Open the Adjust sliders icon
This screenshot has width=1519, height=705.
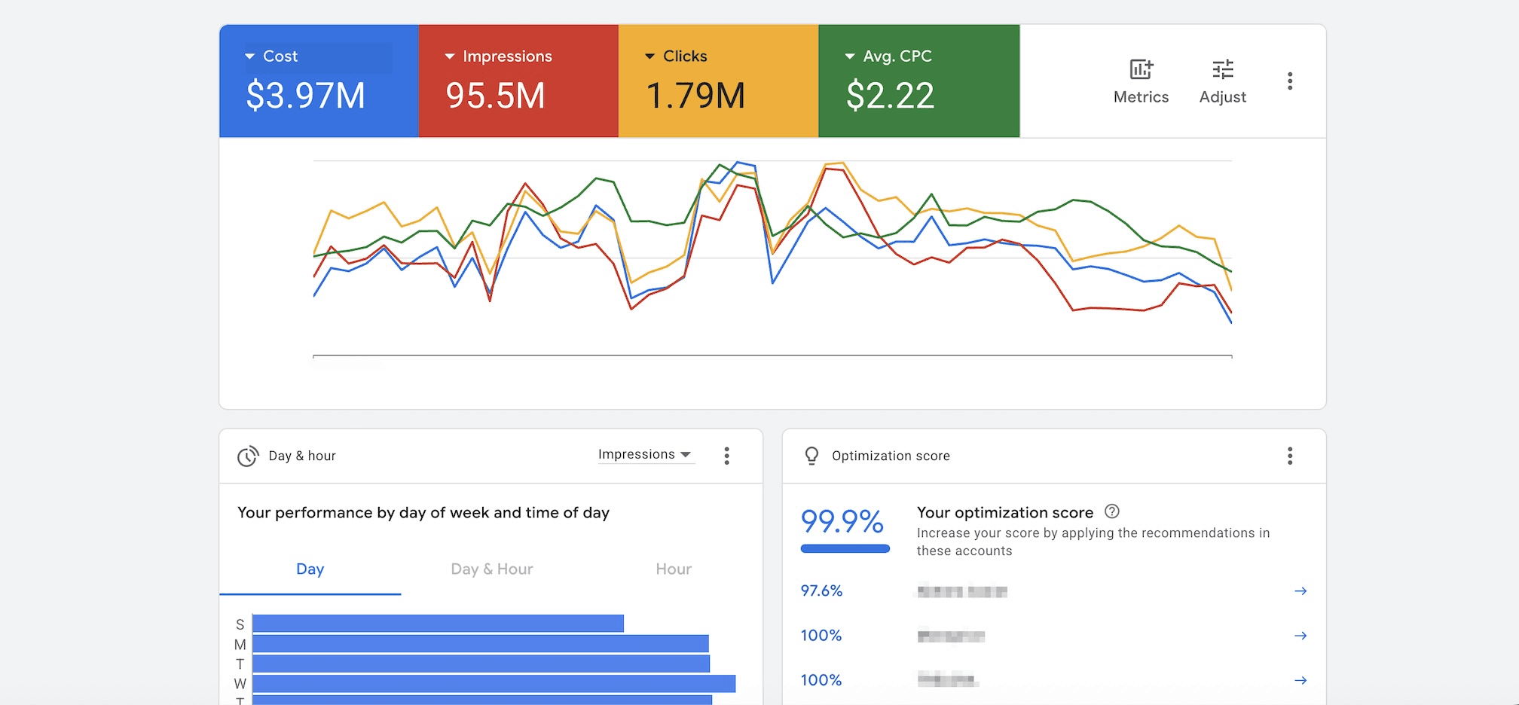click(x=1222, y=69)
